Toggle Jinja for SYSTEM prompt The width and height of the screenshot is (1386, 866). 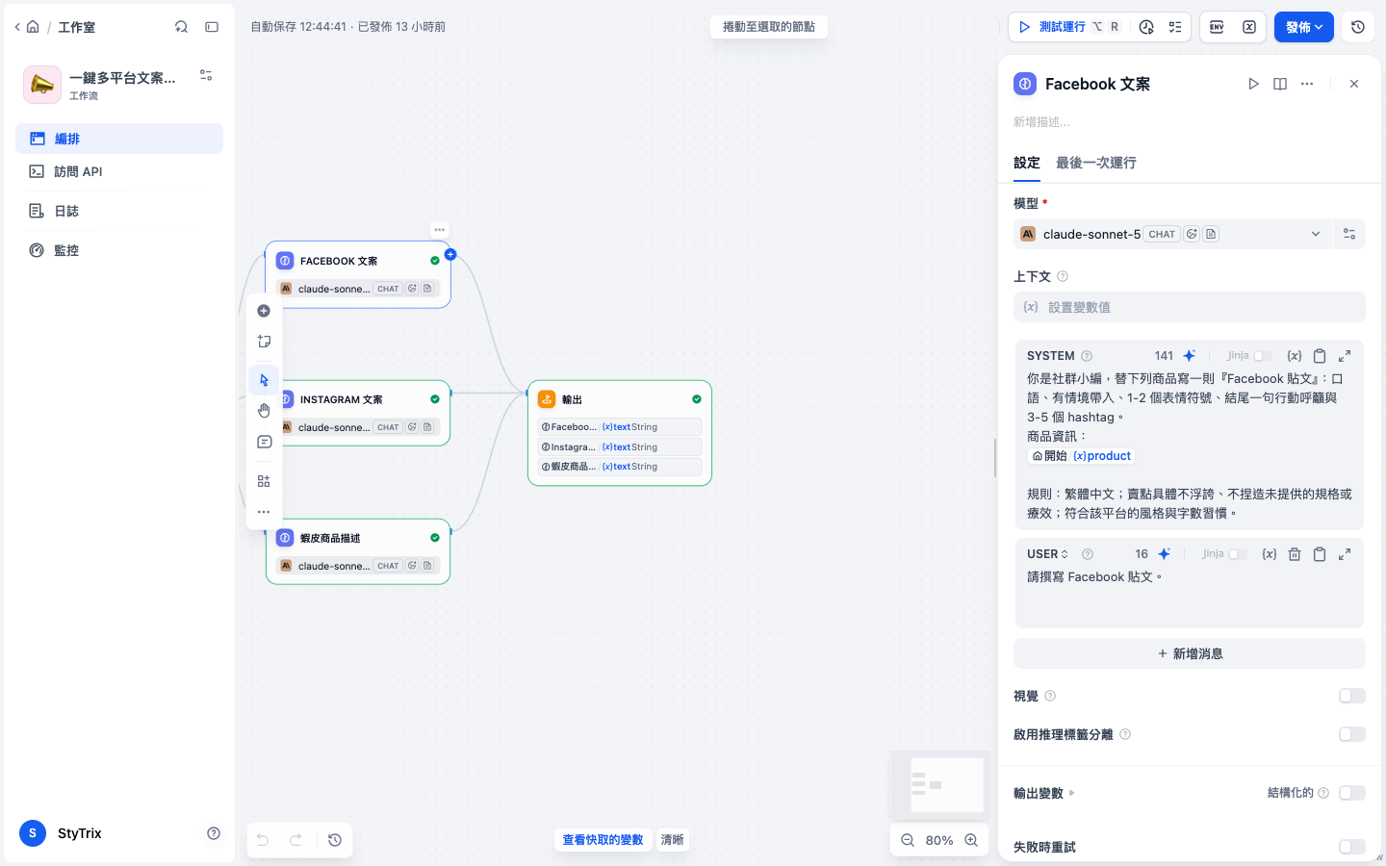point(1262,355)
